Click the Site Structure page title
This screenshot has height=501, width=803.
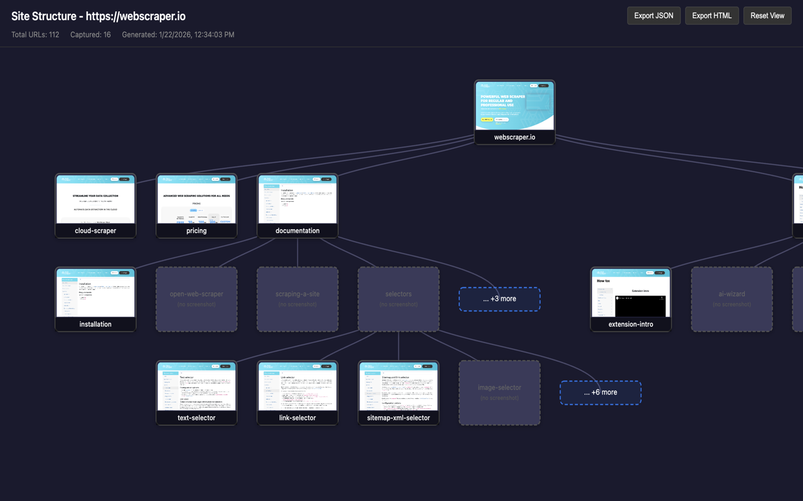click(x=98, y=16)
